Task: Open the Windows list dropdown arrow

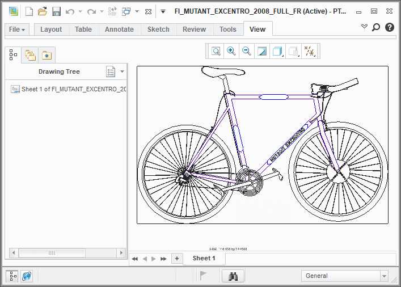Action: (x=137, y=11)
